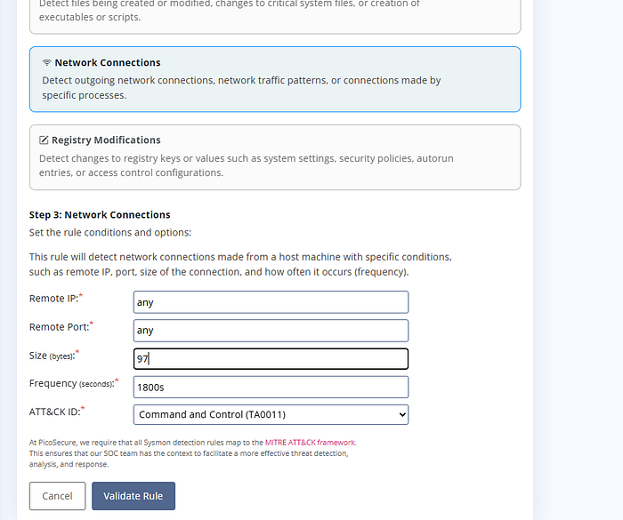Image resolution: width=623 pixels, height=520 pixels.
Task: Click the ATT&CK ID label
Action: click(x=57, y=412)
